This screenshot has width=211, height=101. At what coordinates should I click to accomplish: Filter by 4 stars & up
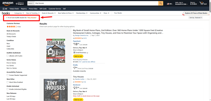pos(13,27)
